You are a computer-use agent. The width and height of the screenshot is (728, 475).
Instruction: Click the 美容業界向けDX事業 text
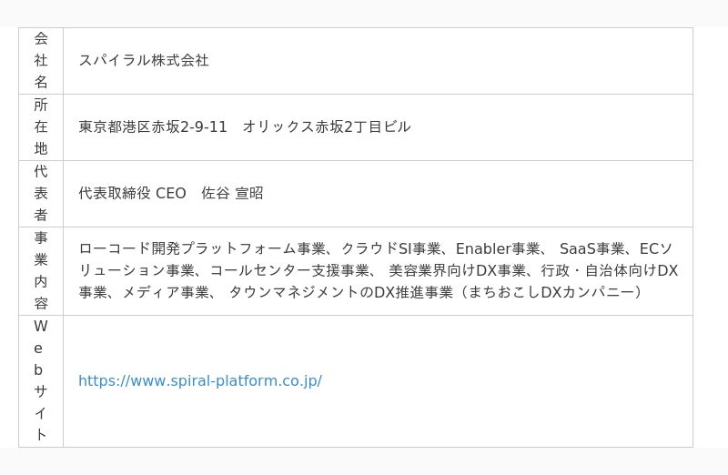coord(458,270)
